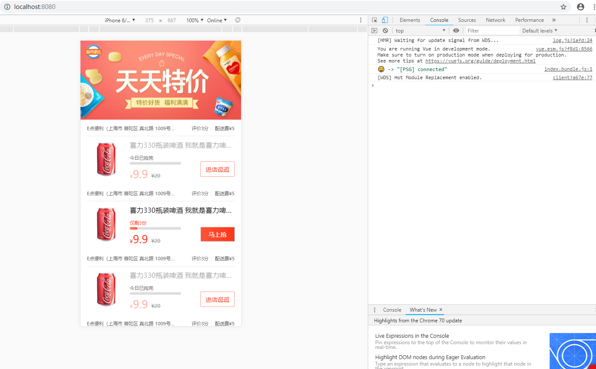Open the Default levels dropdown
Image resolution: width=596 pixels, height=369 pixels.
pyautogui.click(x=539, y=30)
